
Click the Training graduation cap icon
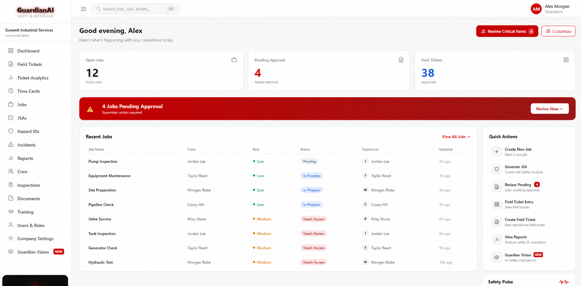tap(11, 212)
